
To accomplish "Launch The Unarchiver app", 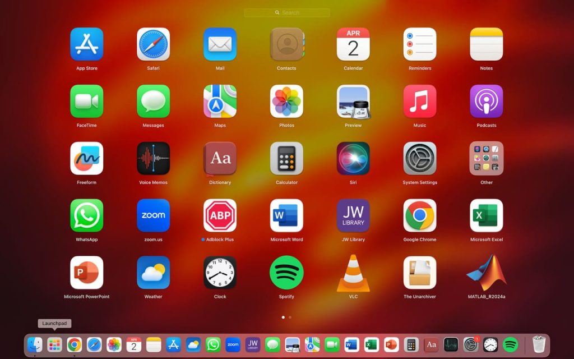I will 420,273.
